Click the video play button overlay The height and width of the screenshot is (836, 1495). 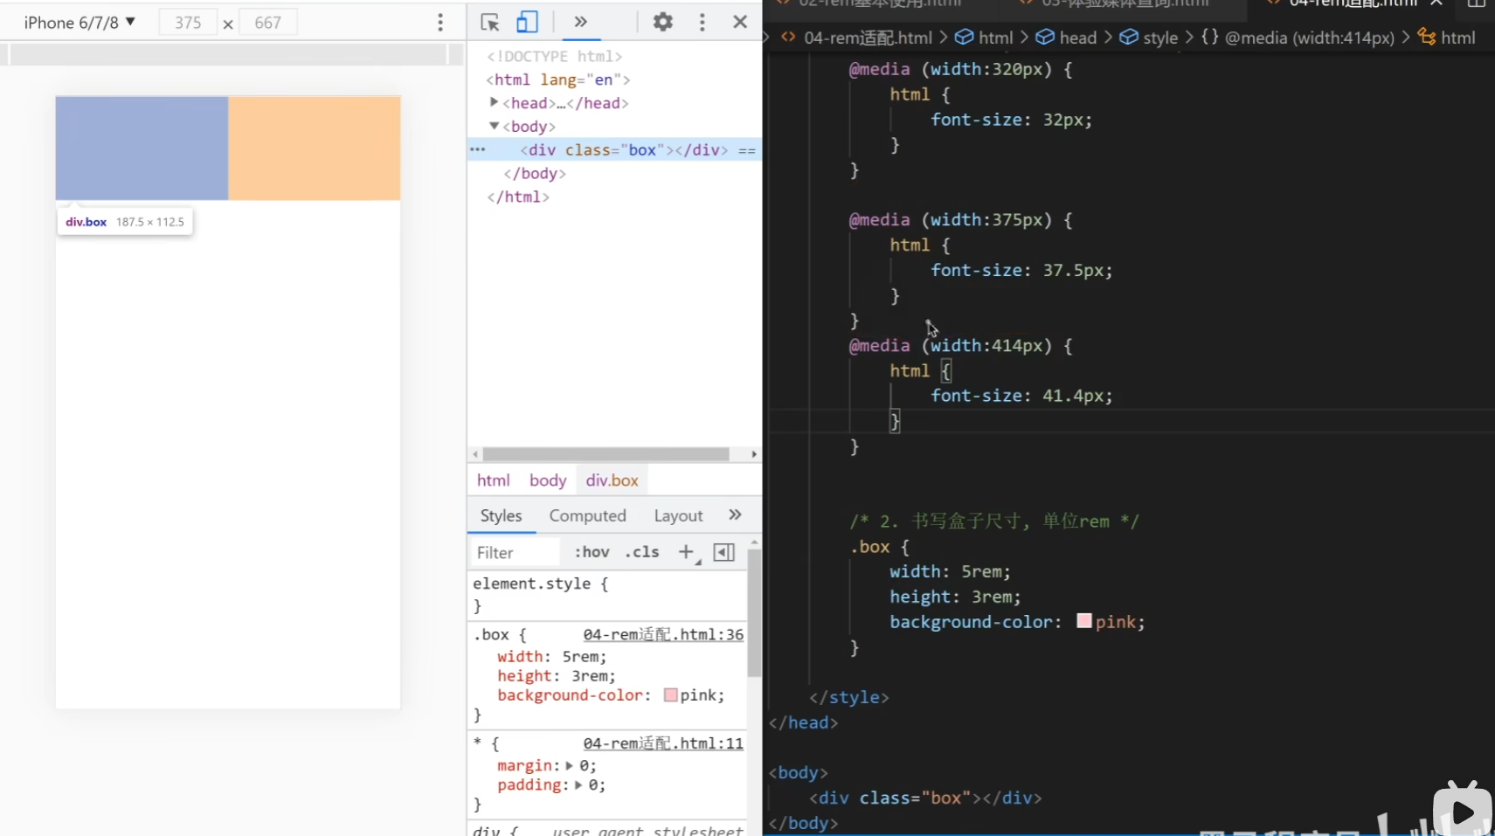click(1463, 812)
